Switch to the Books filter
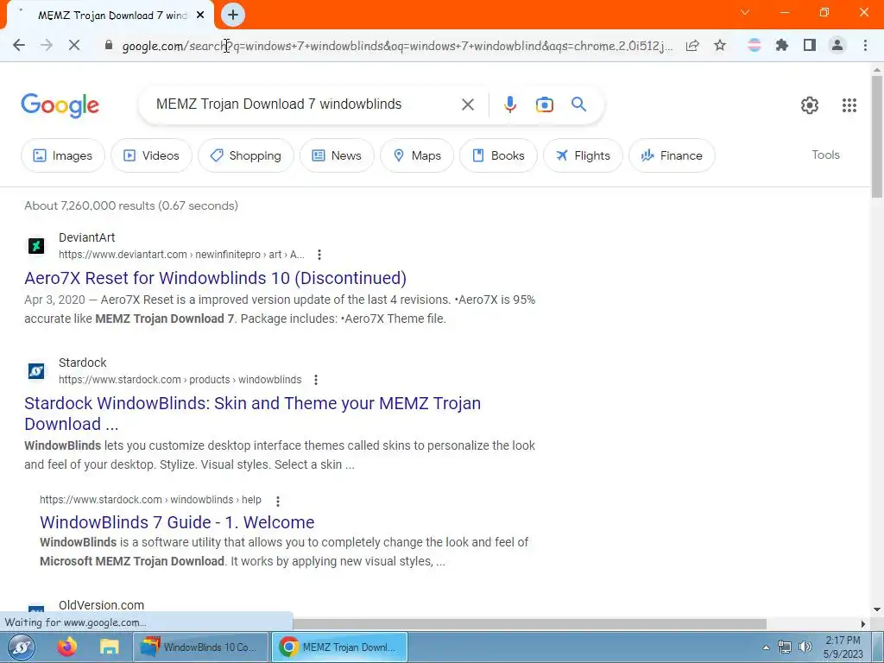884x663 pixels. [498, 155]
